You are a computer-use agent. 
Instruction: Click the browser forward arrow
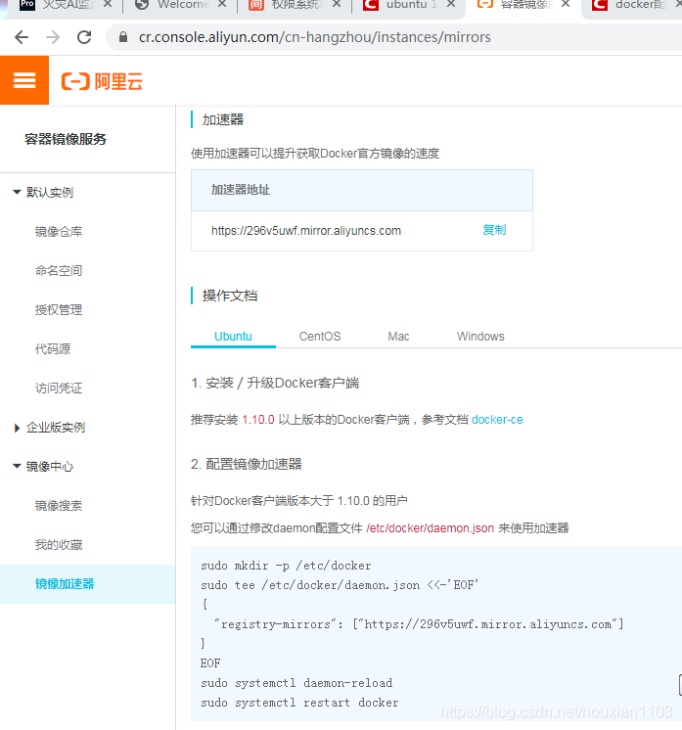pos(53,37)
